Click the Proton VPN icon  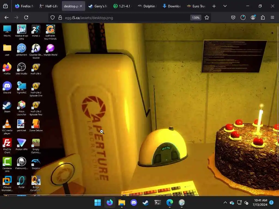pos(22,145)
